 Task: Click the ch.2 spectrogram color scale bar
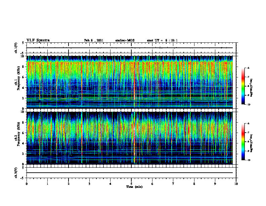pyautogui.click(x=243, y=142)
